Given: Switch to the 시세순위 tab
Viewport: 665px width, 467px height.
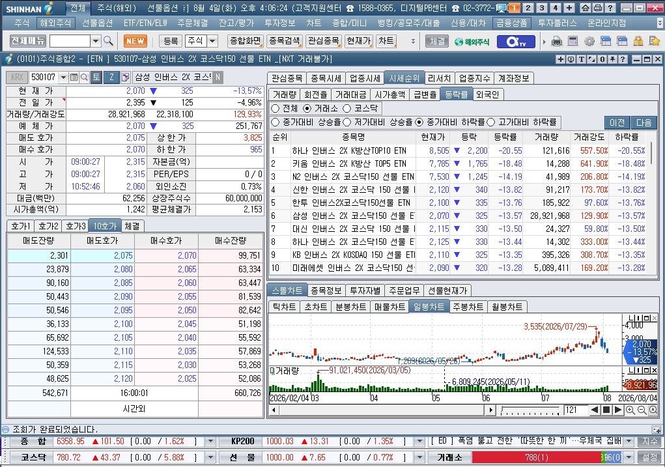Looking at the screenshot, I should click(404, 78).
